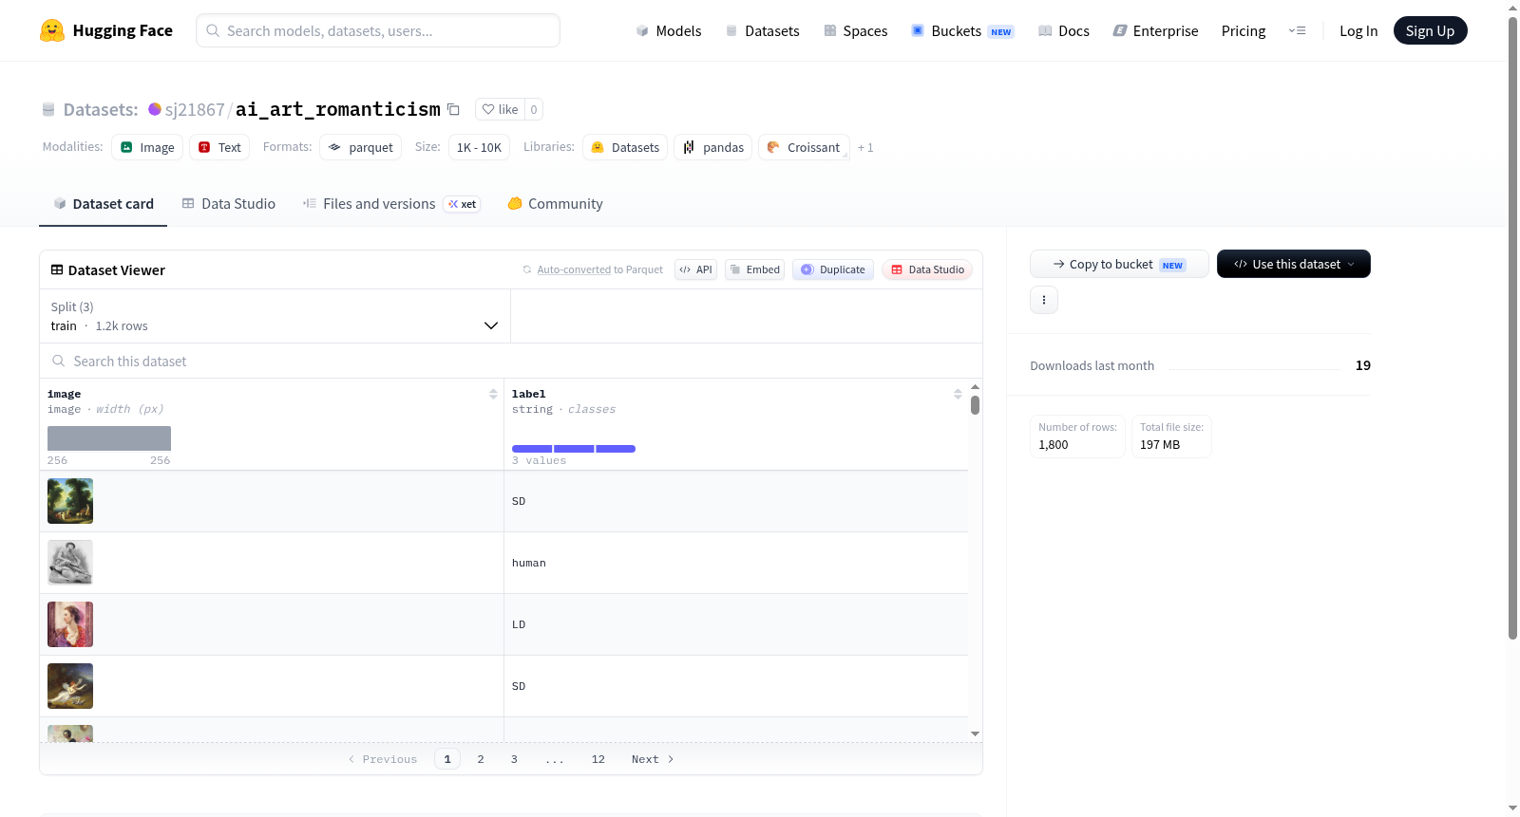This screenshot has height=817, width=1520.
Task: Click the Number of rows 1,800 stat
Action: tap(1077, 436)
